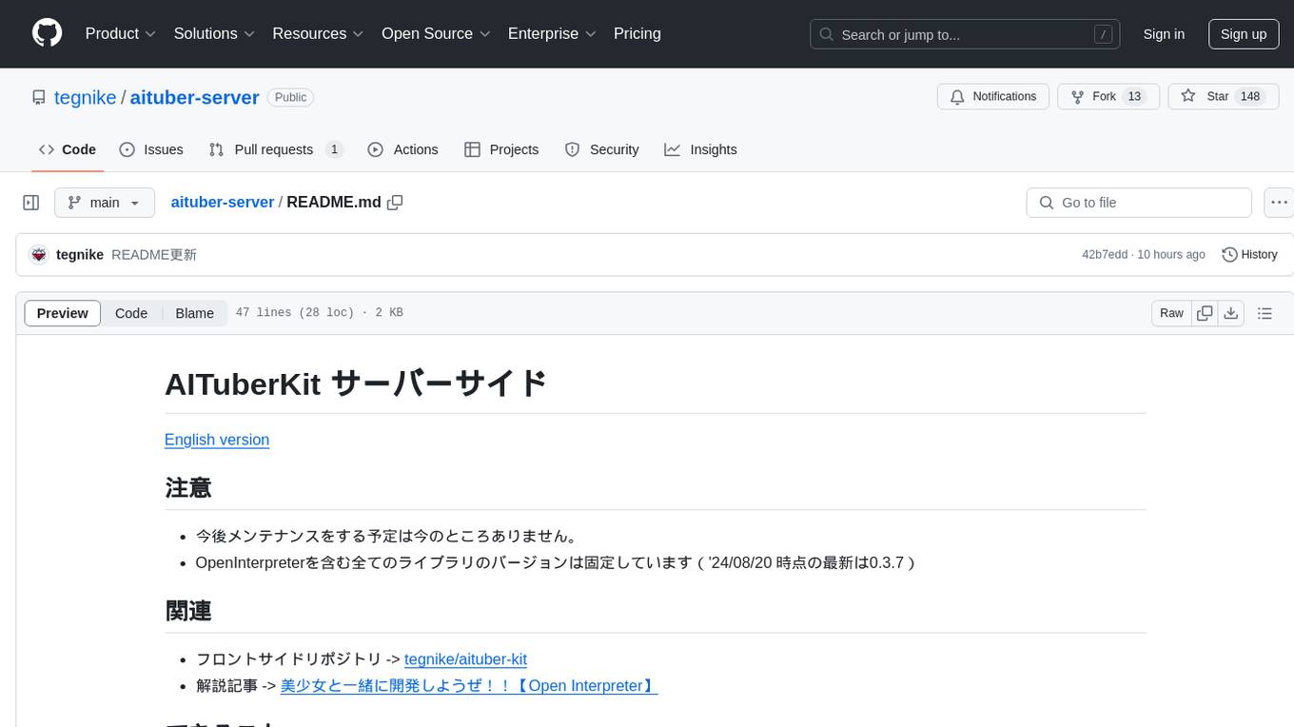Click the 関連 heading
This screenshot has height=727, width=1294.
pyautogui.click(x=188, y=611)
